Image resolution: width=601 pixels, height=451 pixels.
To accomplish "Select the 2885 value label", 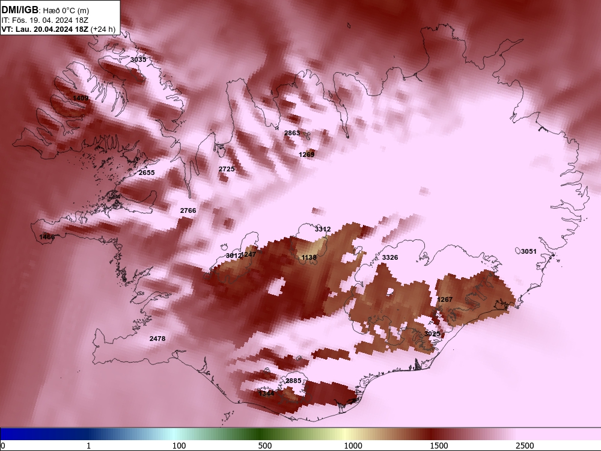I will click(293, 381).
